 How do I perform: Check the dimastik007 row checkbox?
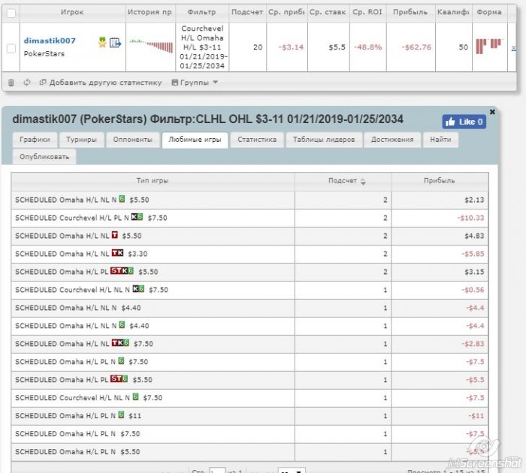pos(11,48)
